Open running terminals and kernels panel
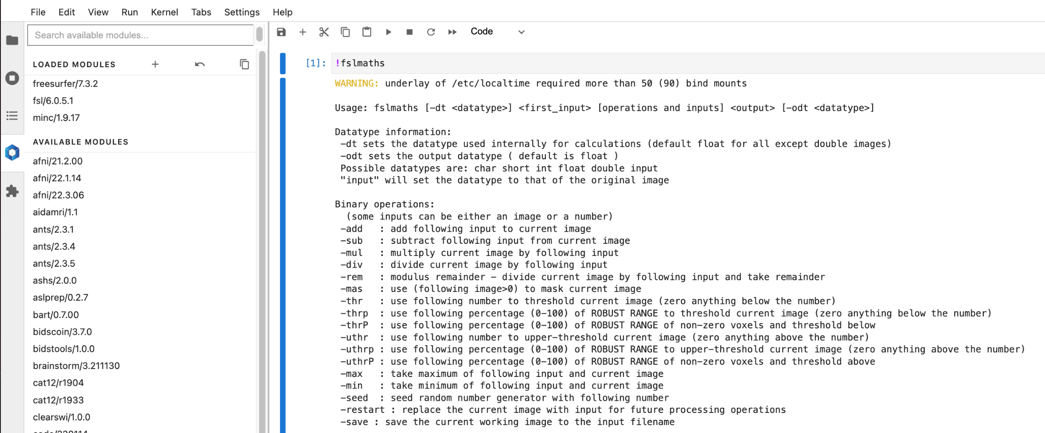Screen dimensions: 1045x433 pos(12,78)
